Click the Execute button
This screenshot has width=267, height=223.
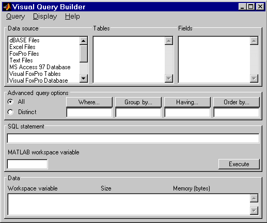(239, 164)
